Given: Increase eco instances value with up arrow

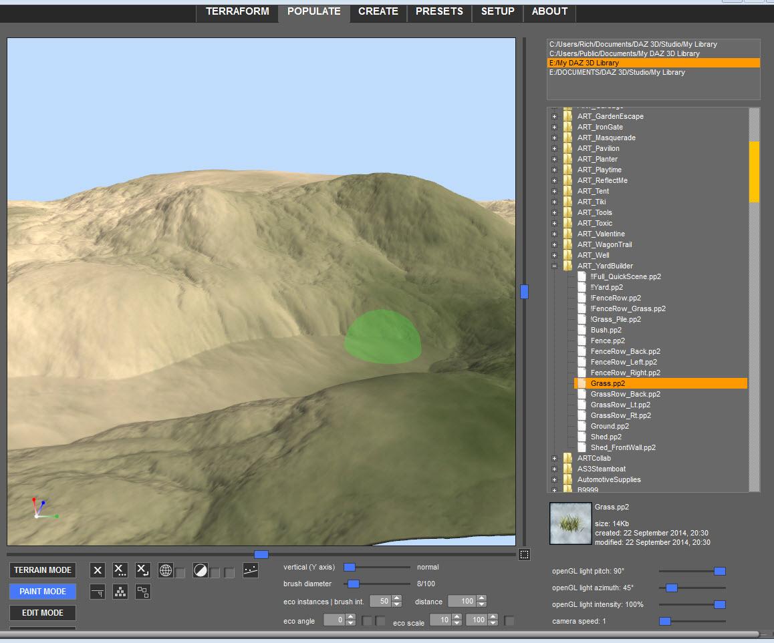Looking at the screenshot, I should 397,598.
